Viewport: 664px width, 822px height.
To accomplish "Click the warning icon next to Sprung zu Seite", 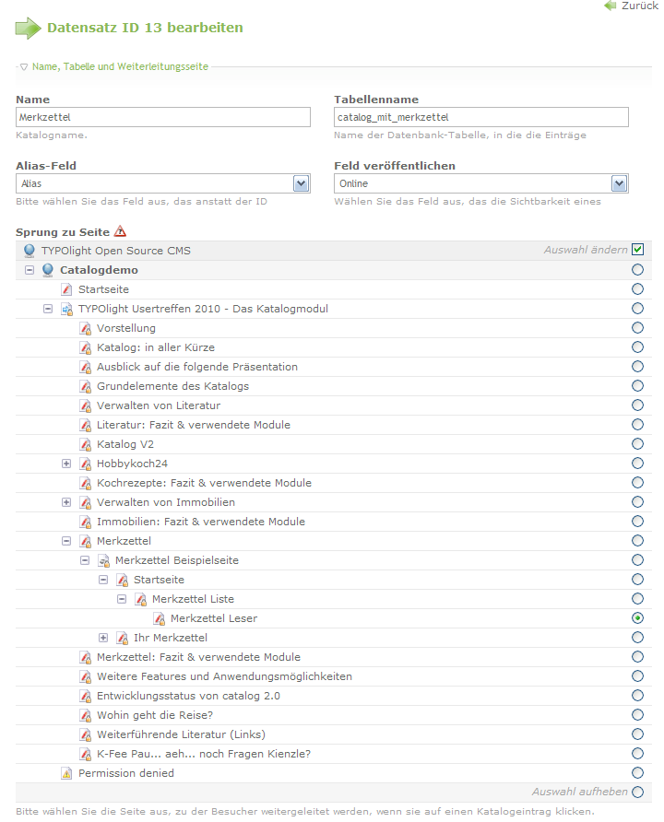I will point(120,232).
